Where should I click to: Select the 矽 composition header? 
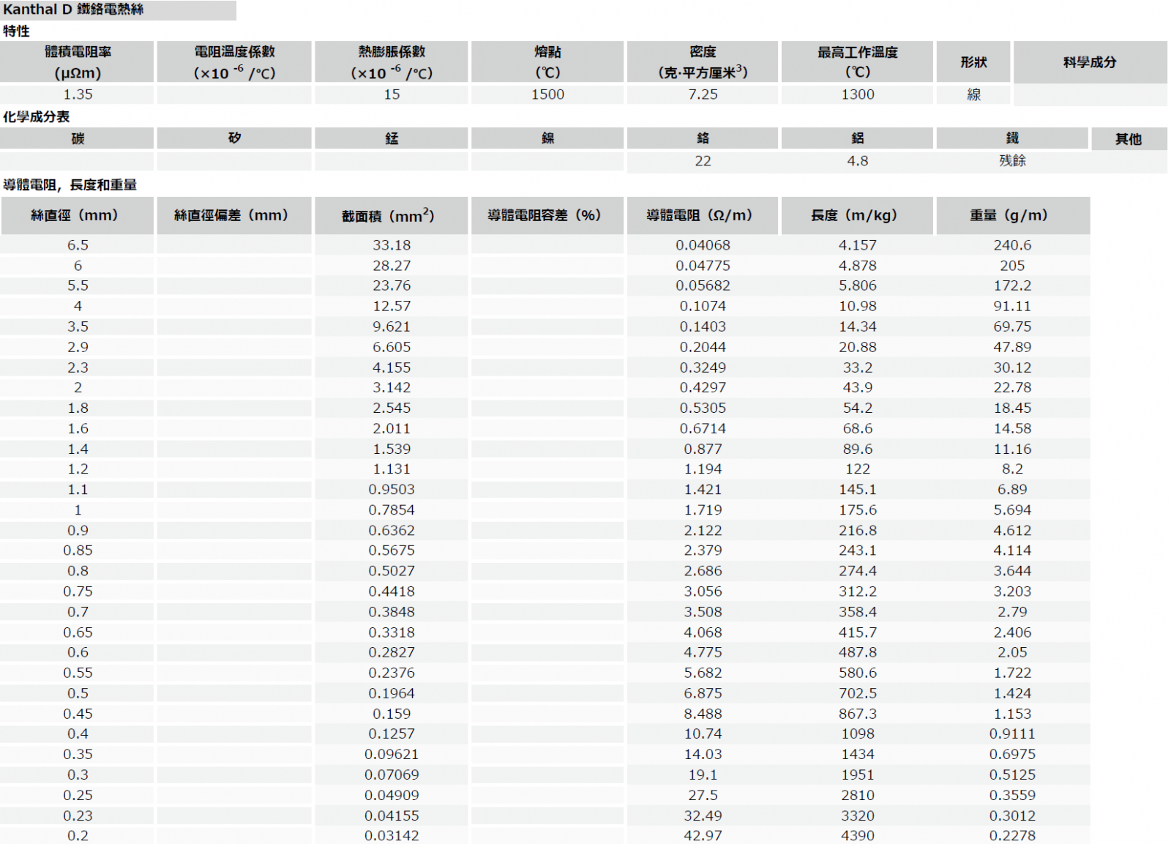234,138
